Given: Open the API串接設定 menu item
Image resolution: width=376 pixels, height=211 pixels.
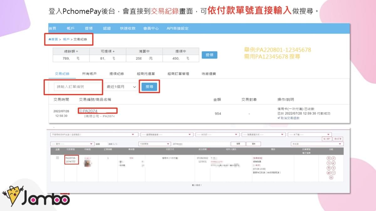Looking at the screenshot, I should [178, 28].
